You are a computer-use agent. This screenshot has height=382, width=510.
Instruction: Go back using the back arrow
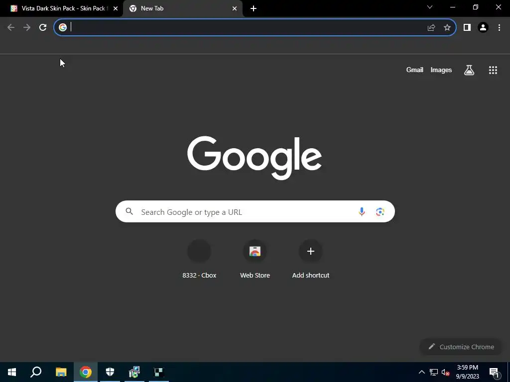click(11, 27)
